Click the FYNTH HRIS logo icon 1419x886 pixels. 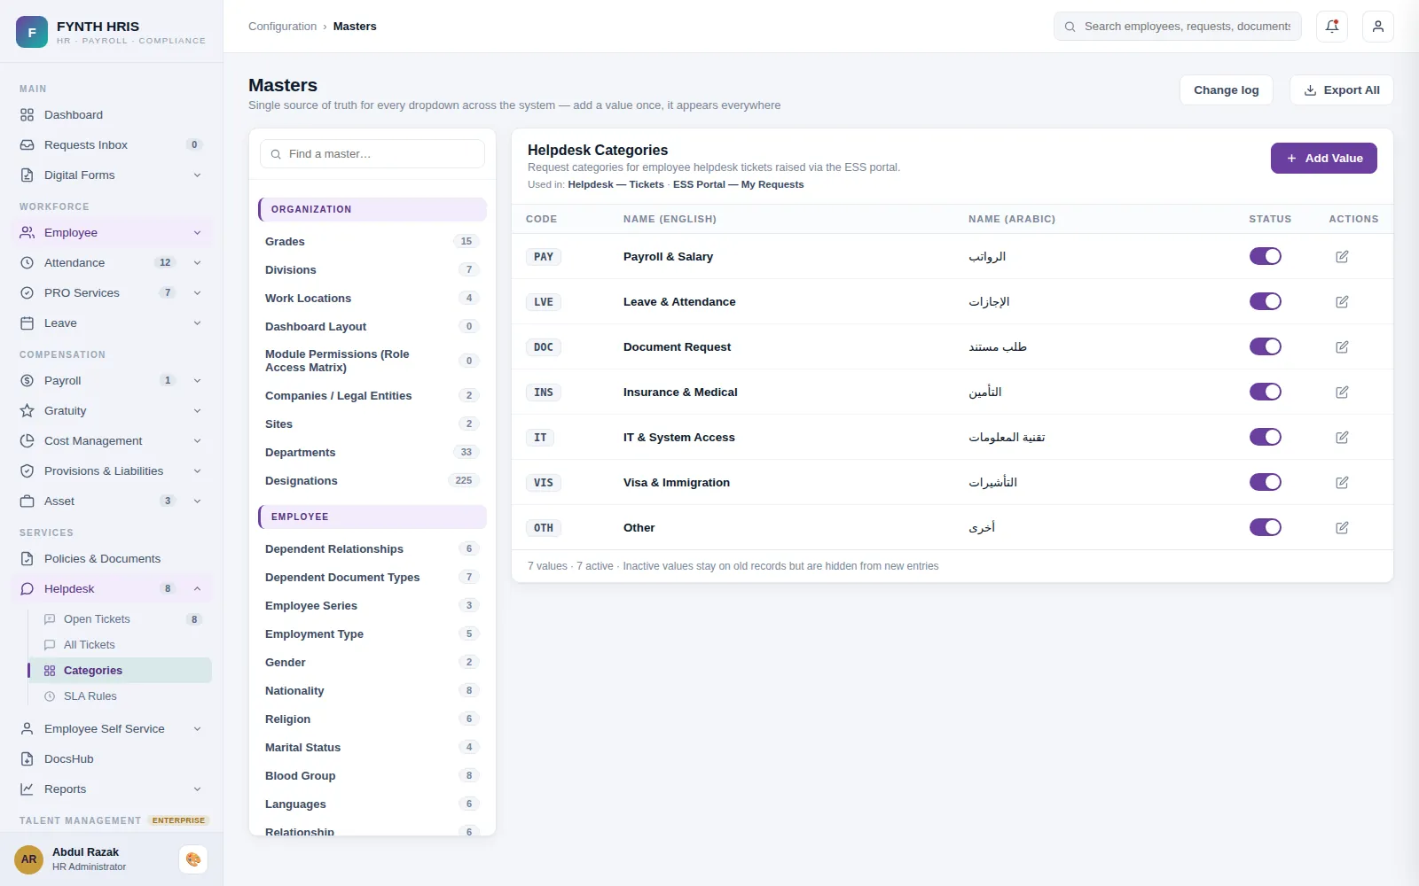point(32,32)
